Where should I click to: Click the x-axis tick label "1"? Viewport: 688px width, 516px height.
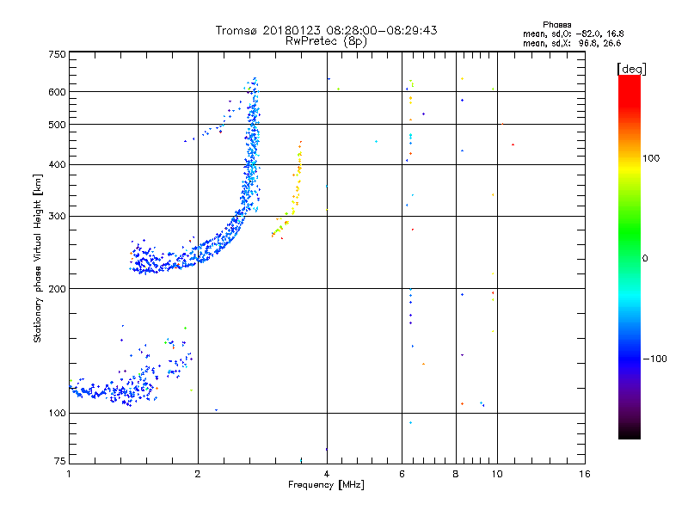click(69, 474)
